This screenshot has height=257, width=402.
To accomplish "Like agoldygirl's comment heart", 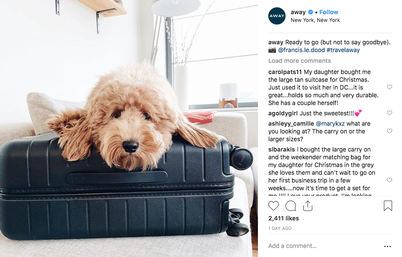I will pos(389,113).
